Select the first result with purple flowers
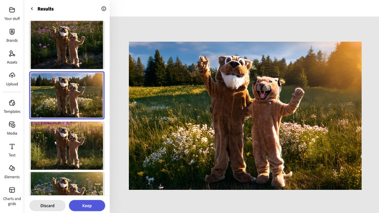 [x=67, y=45]
